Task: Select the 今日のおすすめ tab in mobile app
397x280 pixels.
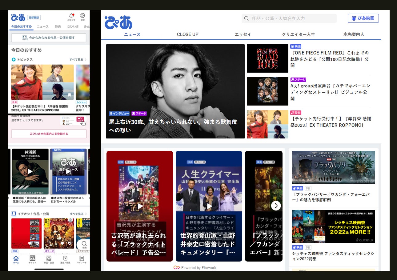Action: 21,27
